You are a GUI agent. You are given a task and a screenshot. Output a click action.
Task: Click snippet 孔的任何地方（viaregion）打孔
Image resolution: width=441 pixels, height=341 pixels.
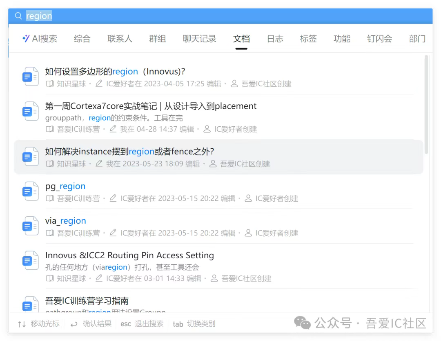(x=122, y=267)
